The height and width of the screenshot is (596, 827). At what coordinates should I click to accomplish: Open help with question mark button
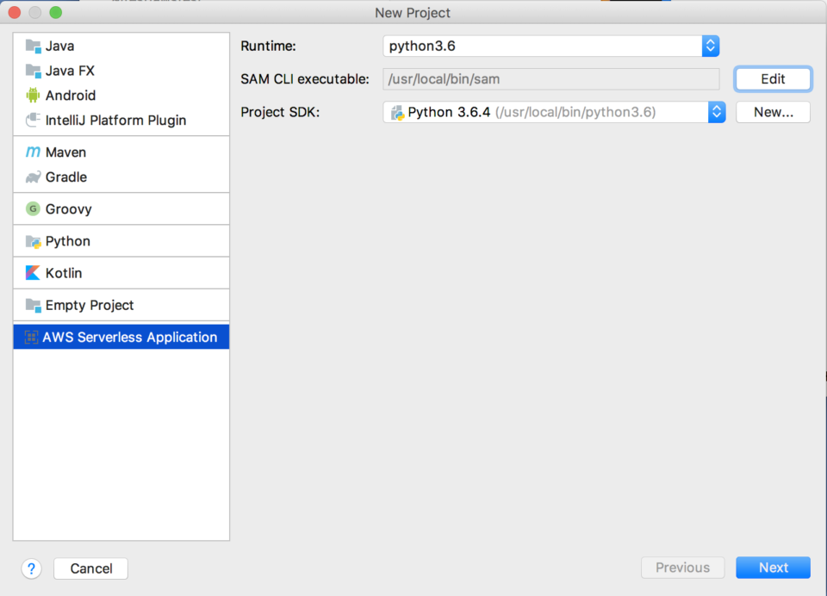coord(32,568)
